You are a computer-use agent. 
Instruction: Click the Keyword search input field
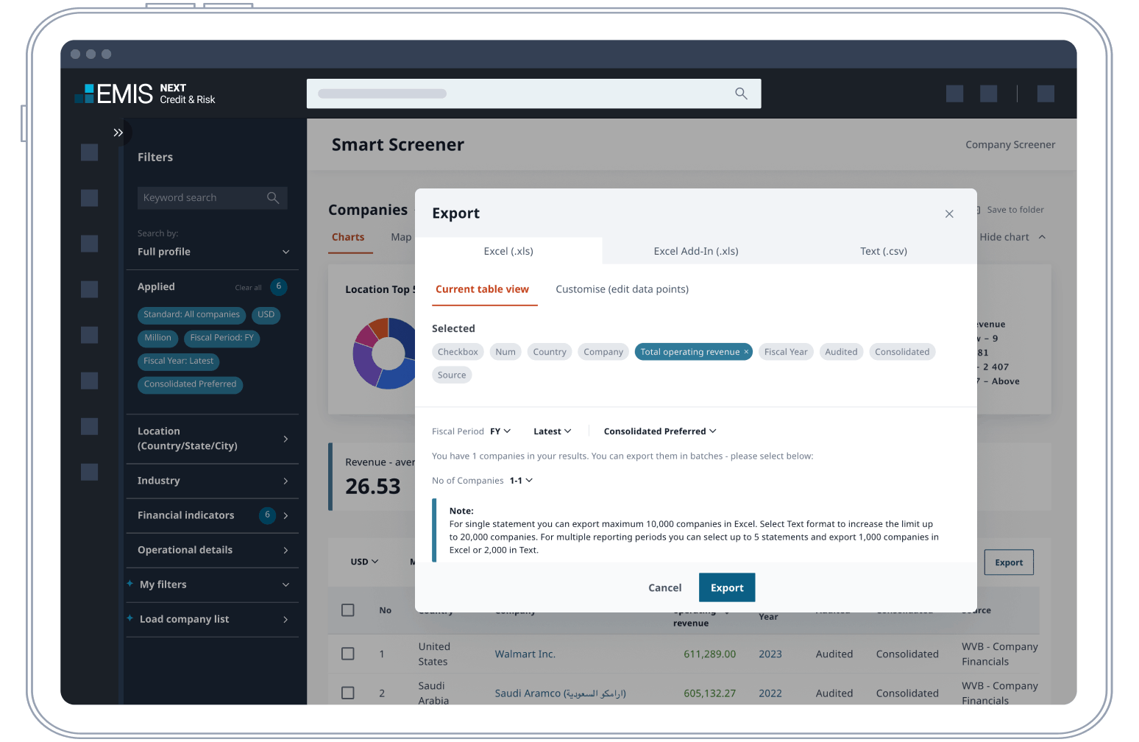[200, 198]
